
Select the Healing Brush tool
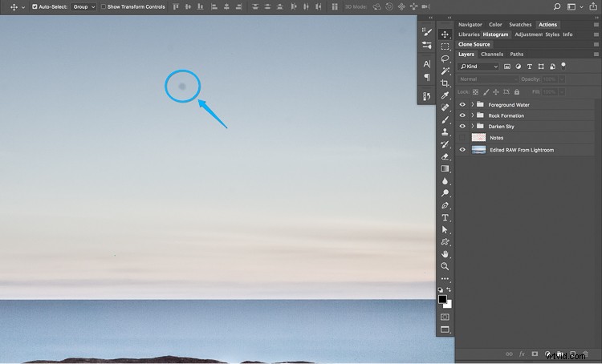(445, 107)
